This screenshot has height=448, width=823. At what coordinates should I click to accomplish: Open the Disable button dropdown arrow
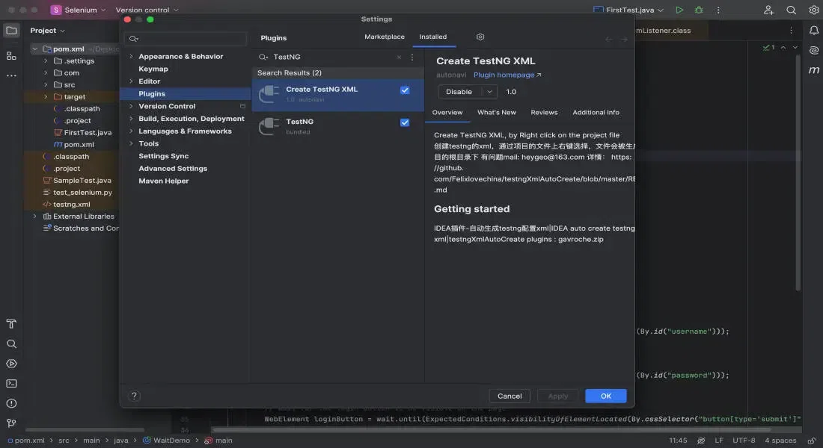pos(489,92)
